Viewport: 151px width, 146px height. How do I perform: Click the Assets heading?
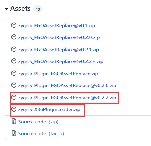(x=20, y=9)
